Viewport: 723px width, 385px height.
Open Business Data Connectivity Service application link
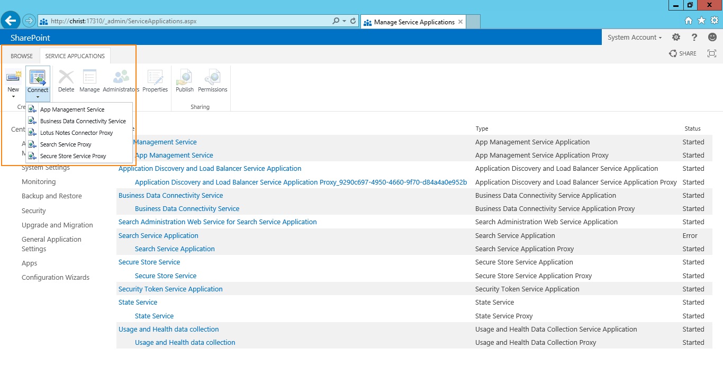[171, 195]
